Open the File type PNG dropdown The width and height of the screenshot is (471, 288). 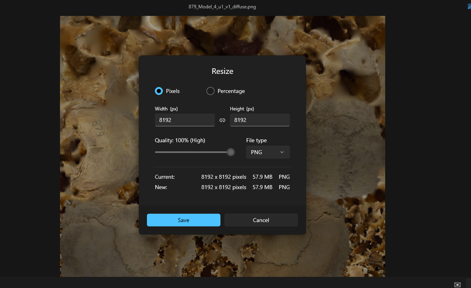(268, 152)
